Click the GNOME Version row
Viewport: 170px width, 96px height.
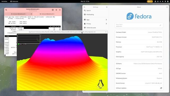click(x=139, y=73)
